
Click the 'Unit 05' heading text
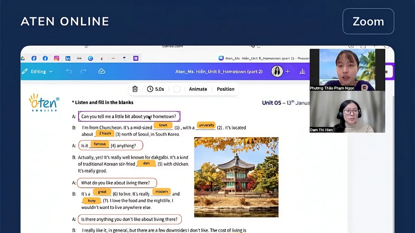271,103
